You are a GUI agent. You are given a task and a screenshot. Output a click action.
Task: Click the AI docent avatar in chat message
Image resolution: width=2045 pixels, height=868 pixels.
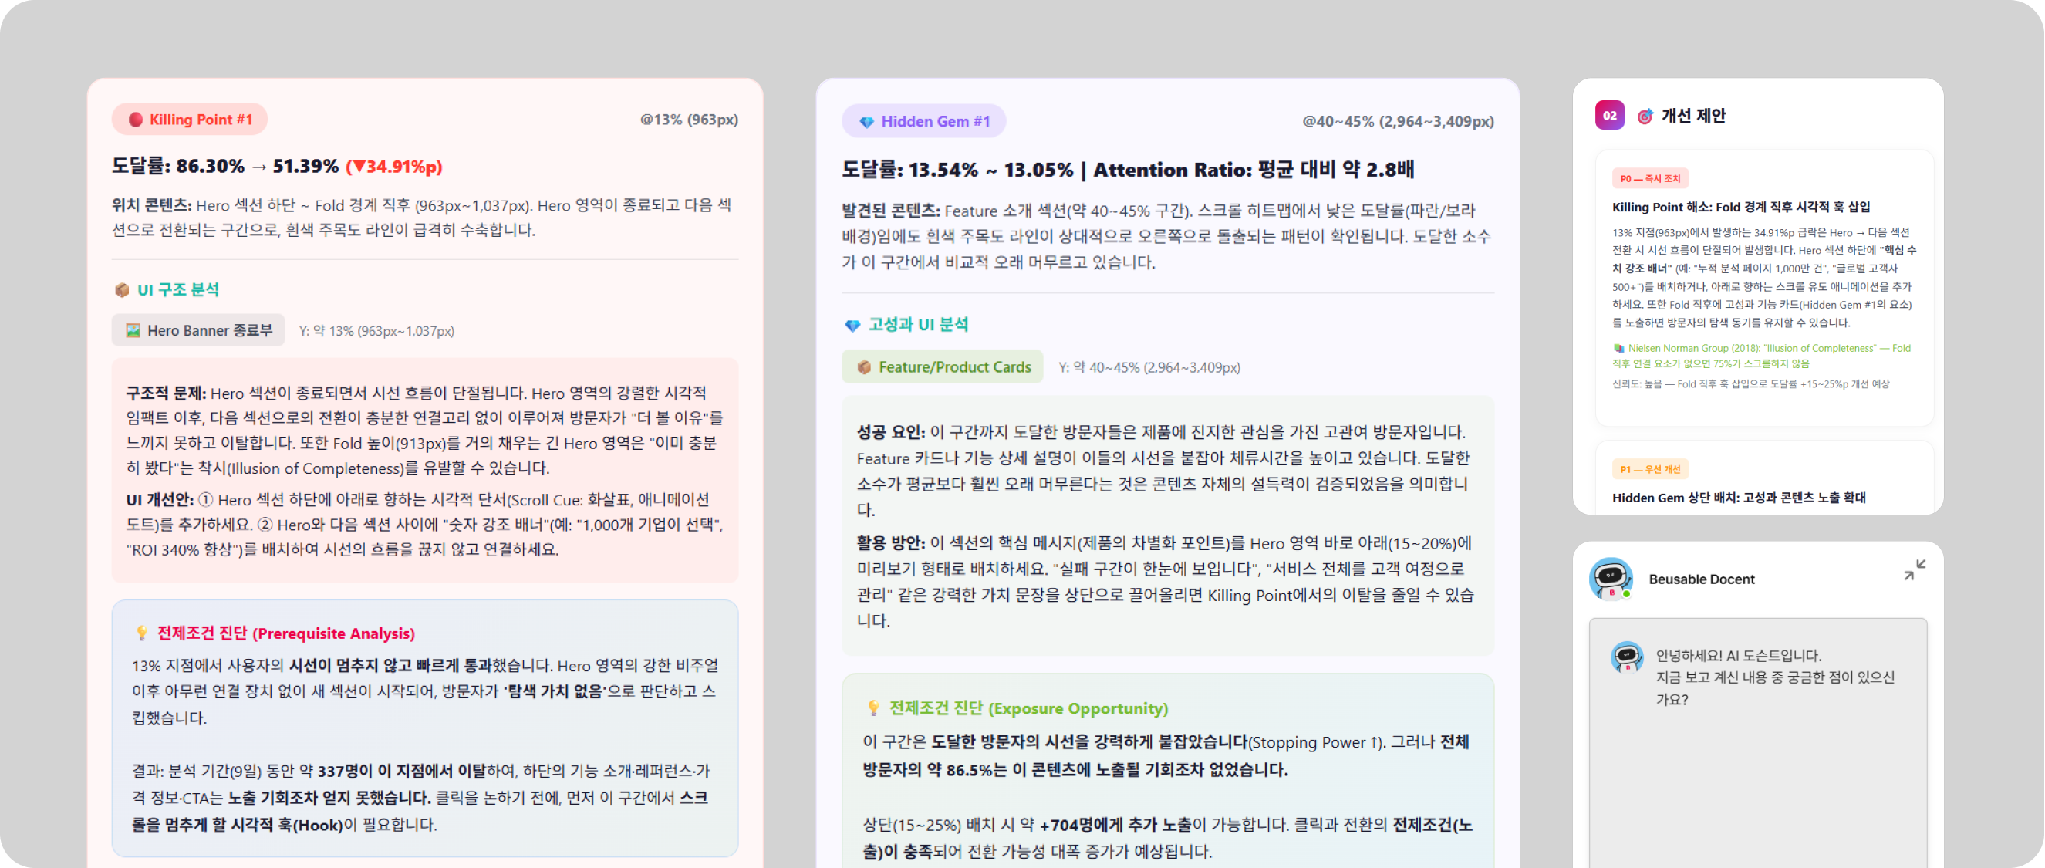tap(1626, 657)
